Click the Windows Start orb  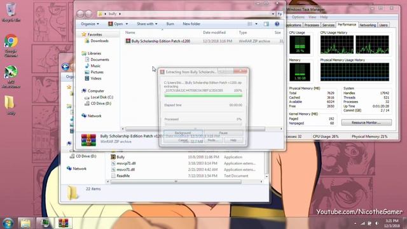click(8, 223)
